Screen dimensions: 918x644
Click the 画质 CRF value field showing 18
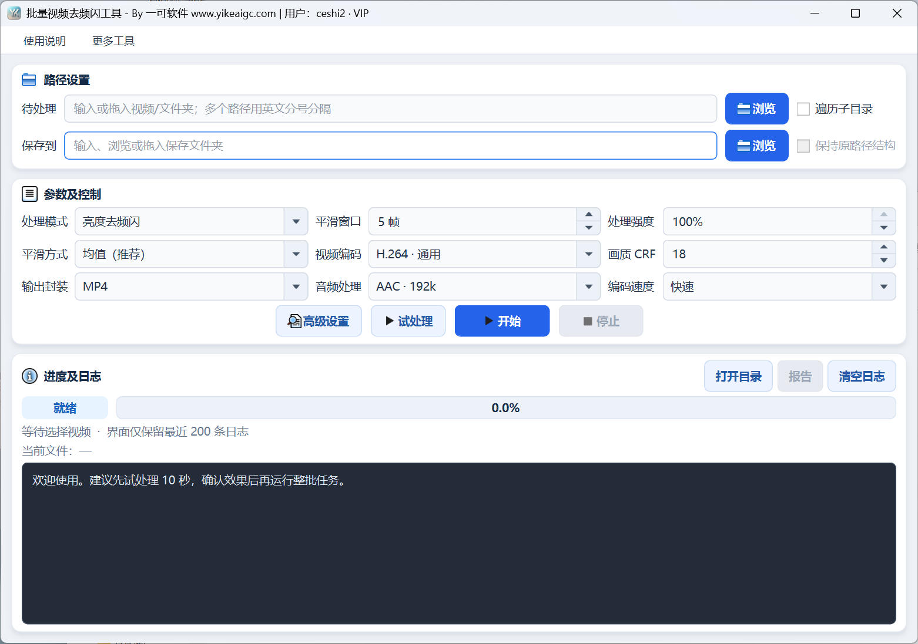pos(768,254)
